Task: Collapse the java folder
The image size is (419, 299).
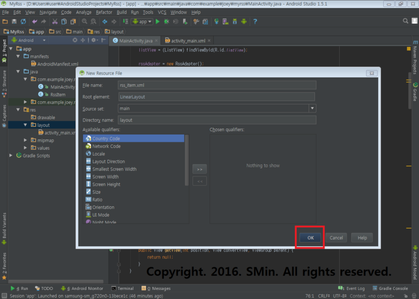Action: tap(18, 71)
